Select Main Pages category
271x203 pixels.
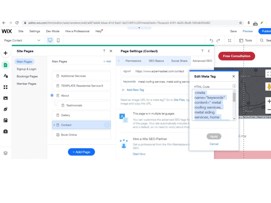pos(24,62)
